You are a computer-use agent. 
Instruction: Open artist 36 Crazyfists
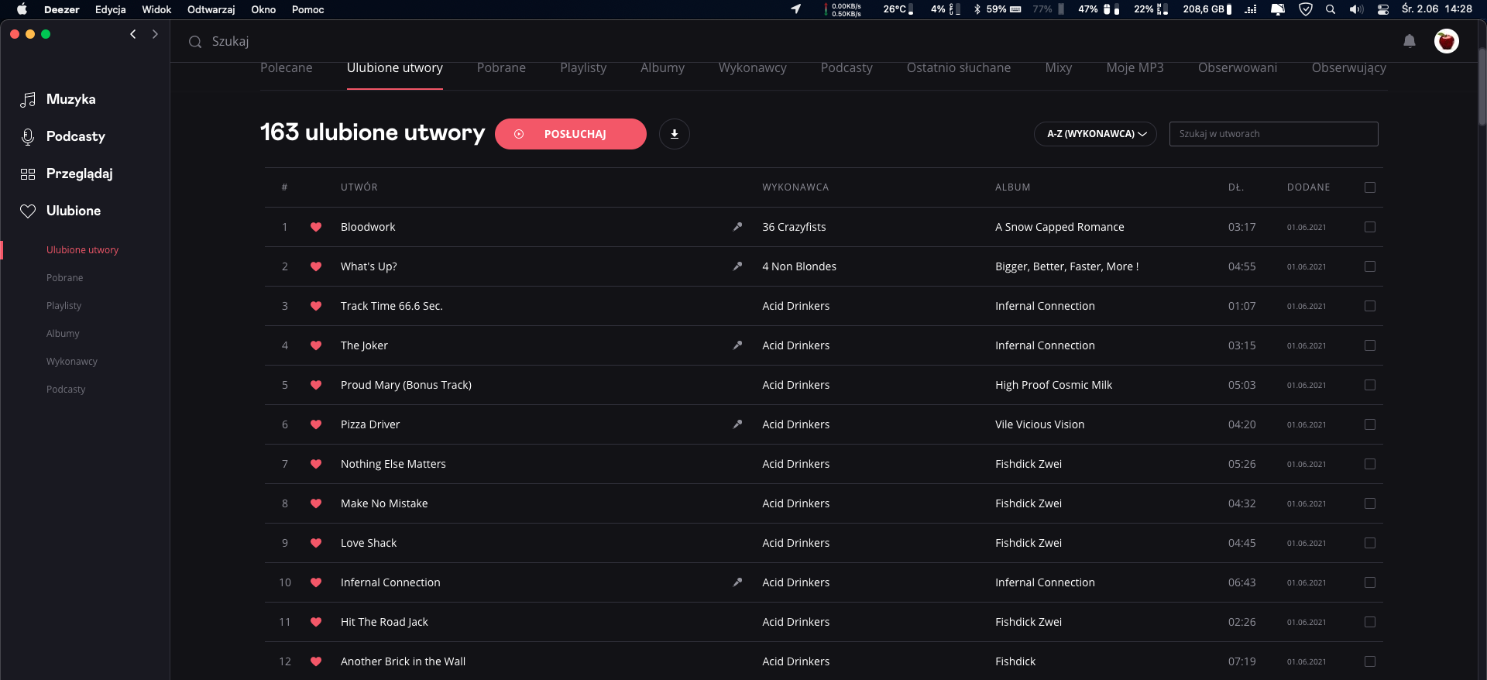794,227
